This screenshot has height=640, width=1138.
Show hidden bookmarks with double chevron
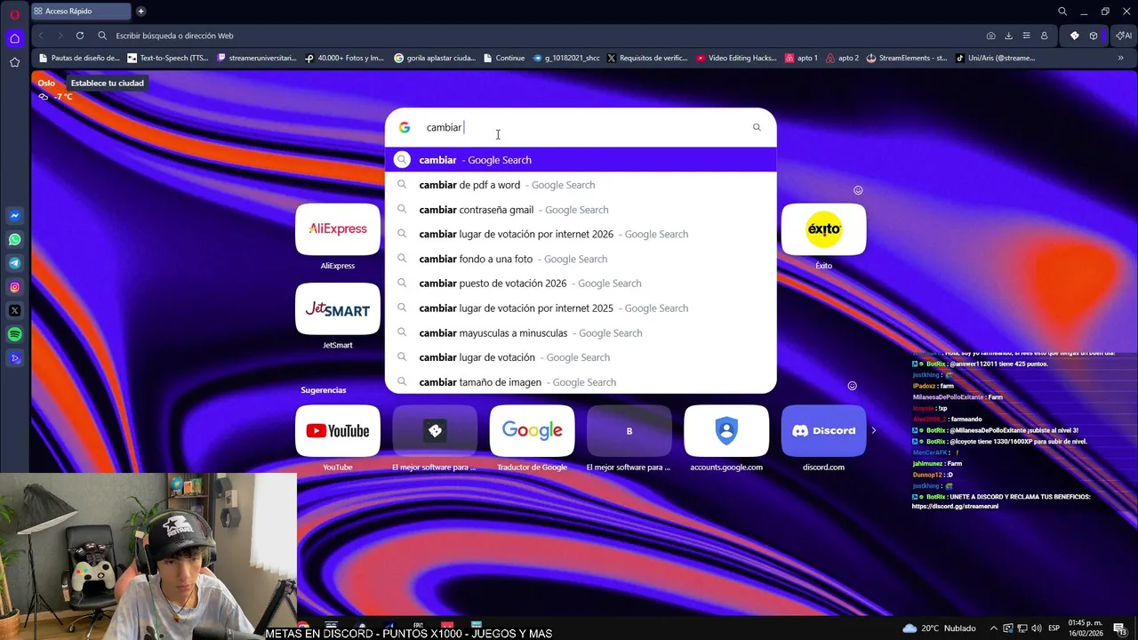[x=1121, y=58]
